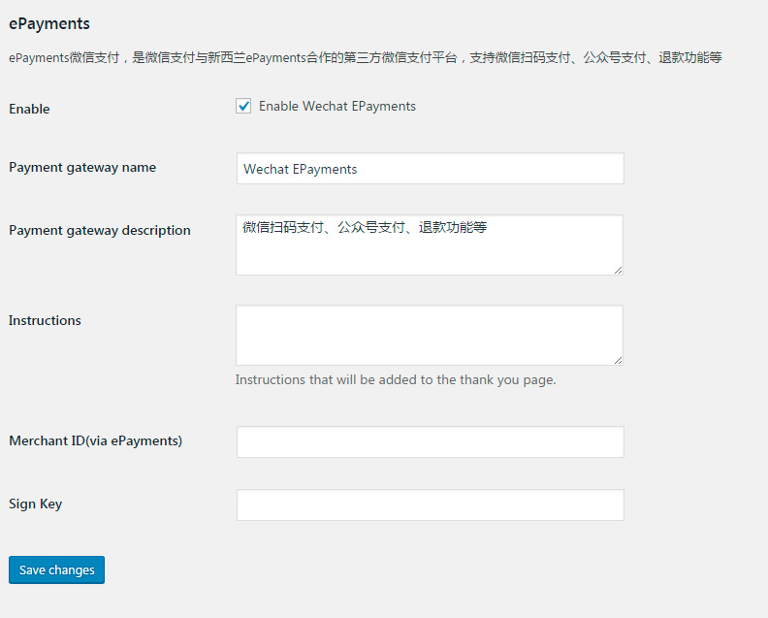Screen dimensions: 768x618
Task: Click the "ePayments" heading
Action: (49, 23)
